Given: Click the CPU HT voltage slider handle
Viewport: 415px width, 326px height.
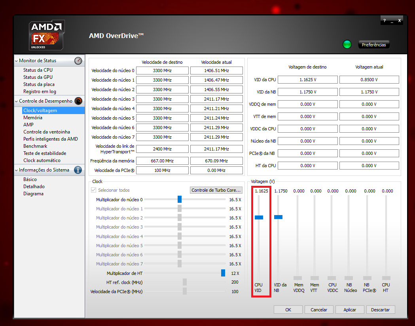Looking at the screenshot, I should (x=386, y=278).
